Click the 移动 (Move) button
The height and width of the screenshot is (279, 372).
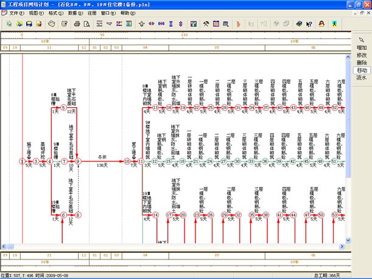[362, 71]
